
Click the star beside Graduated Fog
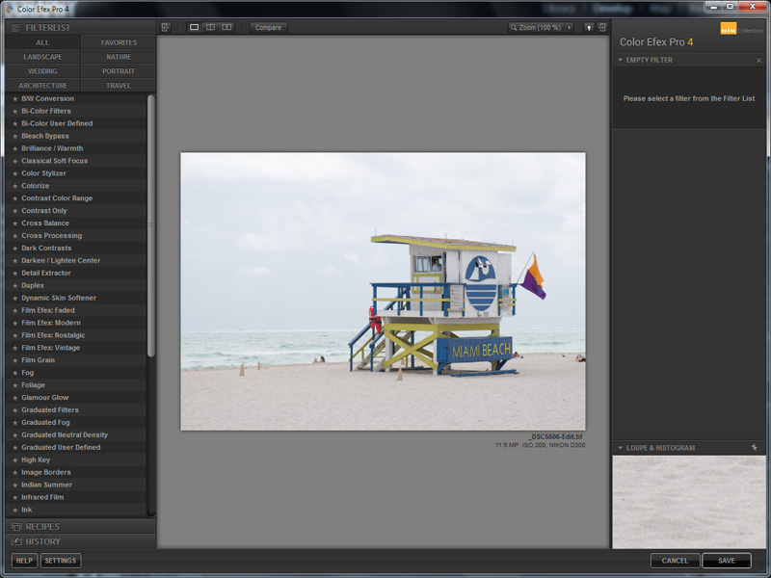15,423
